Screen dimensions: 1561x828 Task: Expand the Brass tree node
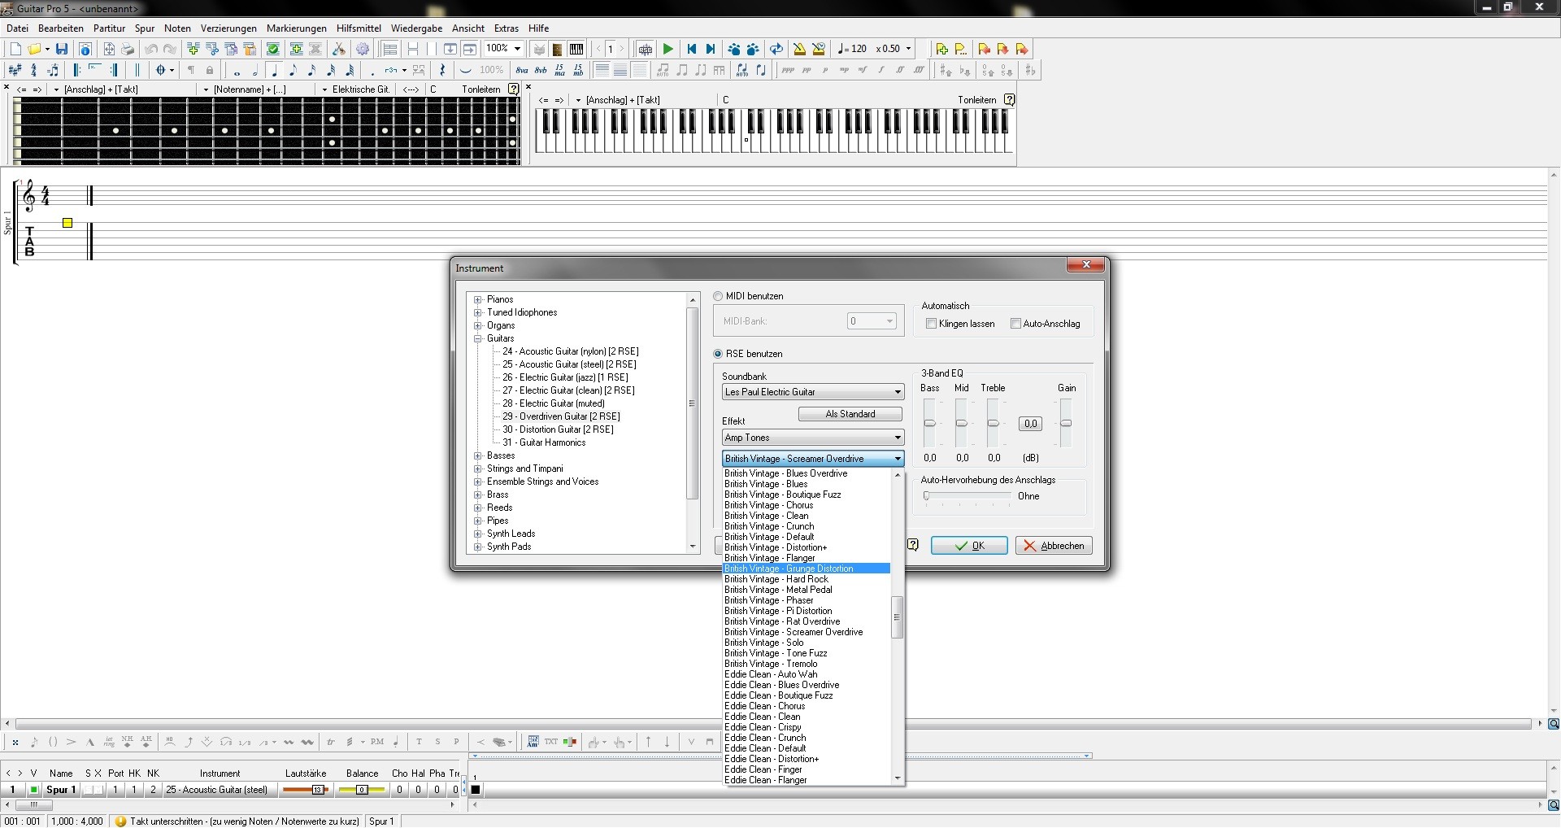pyautogui.click(x=478, y=495)
